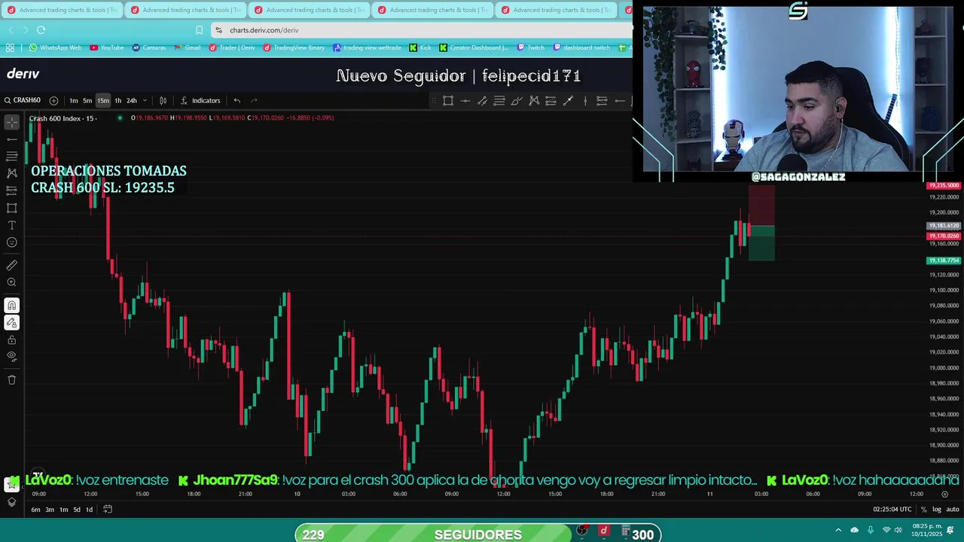This screenshot has height=542, width=964.
Task: Open the prediction and measurement tools in sidebar
Action: pyautogui.click(x=11, y=190)
